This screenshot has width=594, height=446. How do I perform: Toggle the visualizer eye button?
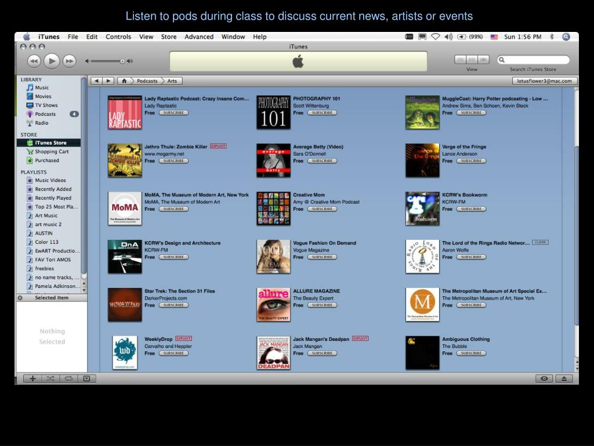(544, 379)
